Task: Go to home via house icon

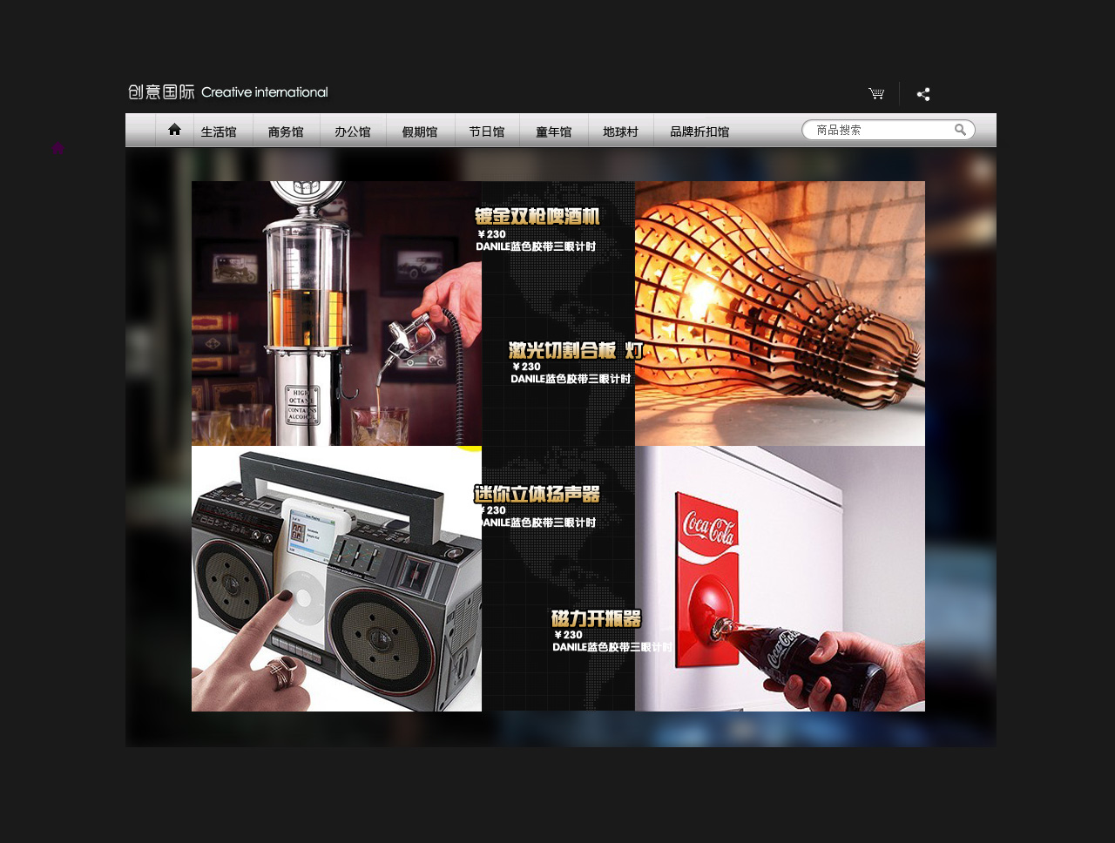Action: pos(174,129)
